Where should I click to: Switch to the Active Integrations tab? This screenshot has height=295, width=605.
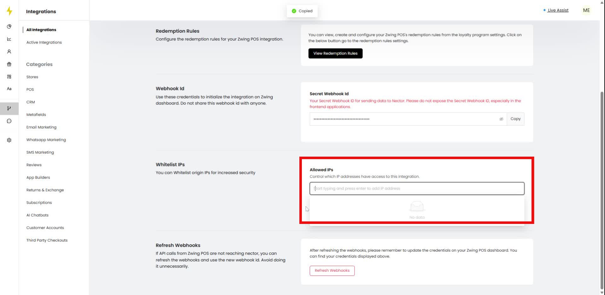[44, 42]
